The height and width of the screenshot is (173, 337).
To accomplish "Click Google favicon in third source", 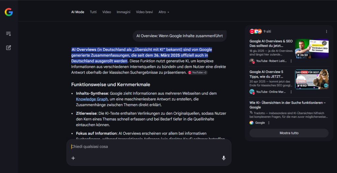I will [251, 123].
